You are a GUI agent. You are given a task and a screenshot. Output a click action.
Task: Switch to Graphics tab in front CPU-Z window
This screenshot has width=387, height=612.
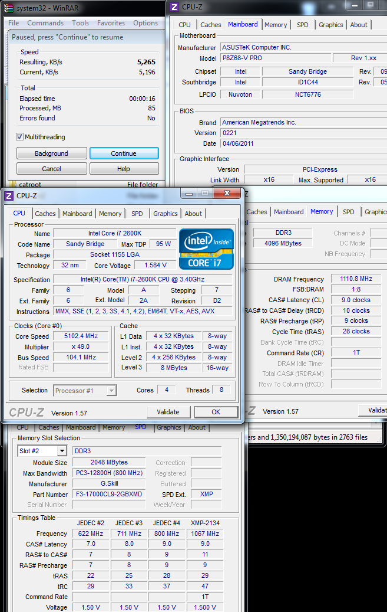point(166,214)
